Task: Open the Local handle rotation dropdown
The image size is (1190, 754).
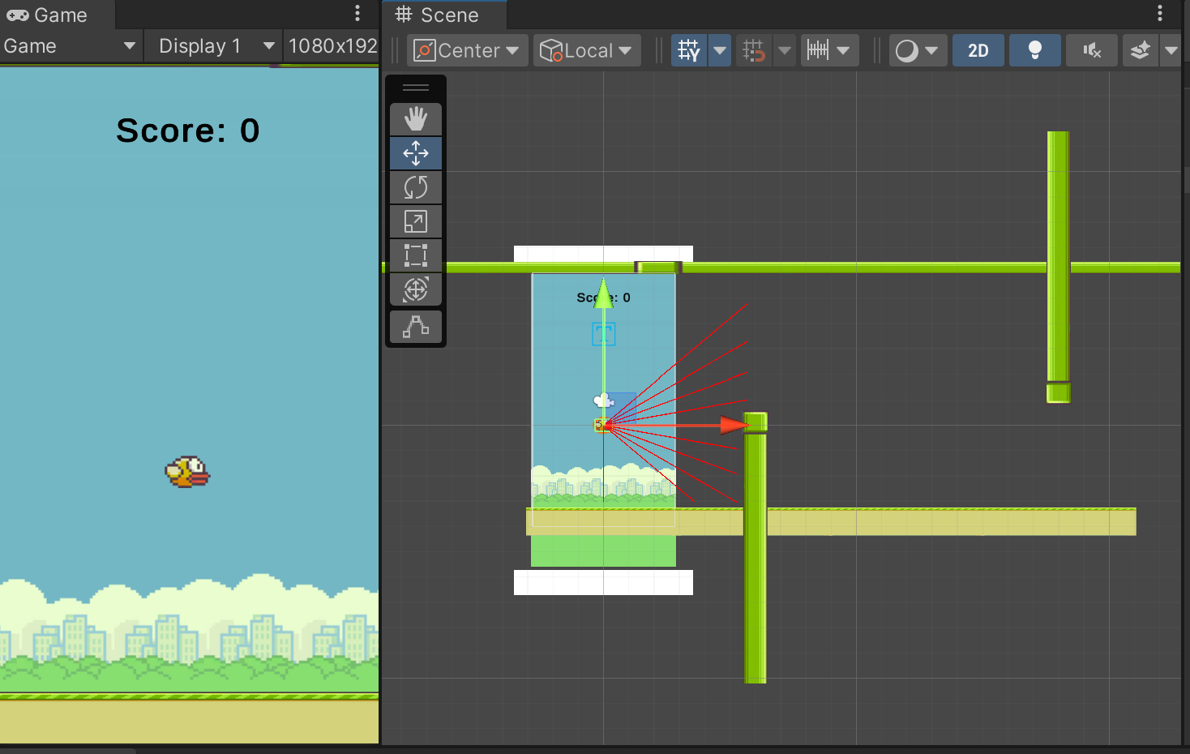Action: click(x=587, y=51)
